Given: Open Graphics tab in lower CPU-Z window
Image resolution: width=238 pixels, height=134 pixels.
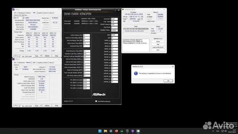Looking at the screenshot, I should [x=40, y=63].
